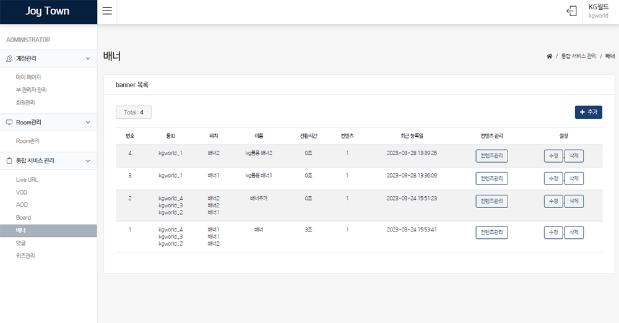Click the + 추가 button

click(x=588, y=112)
